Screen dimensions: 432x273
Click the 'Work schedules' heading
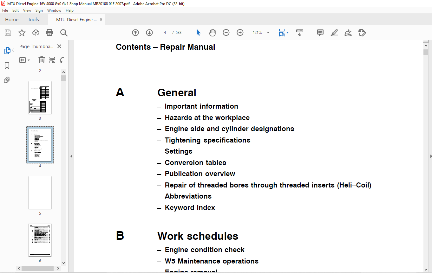198,236
